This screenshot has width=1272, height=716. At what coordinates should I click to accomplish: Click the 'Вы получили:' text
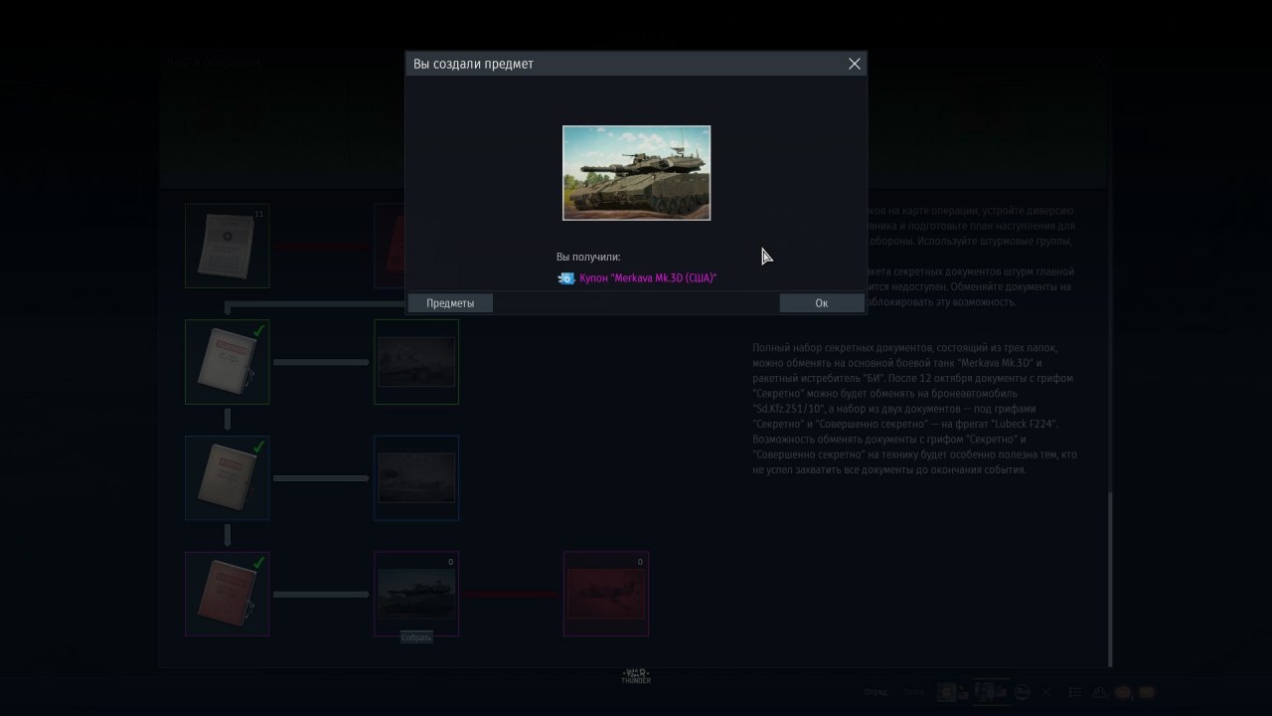tap(588, 258)
